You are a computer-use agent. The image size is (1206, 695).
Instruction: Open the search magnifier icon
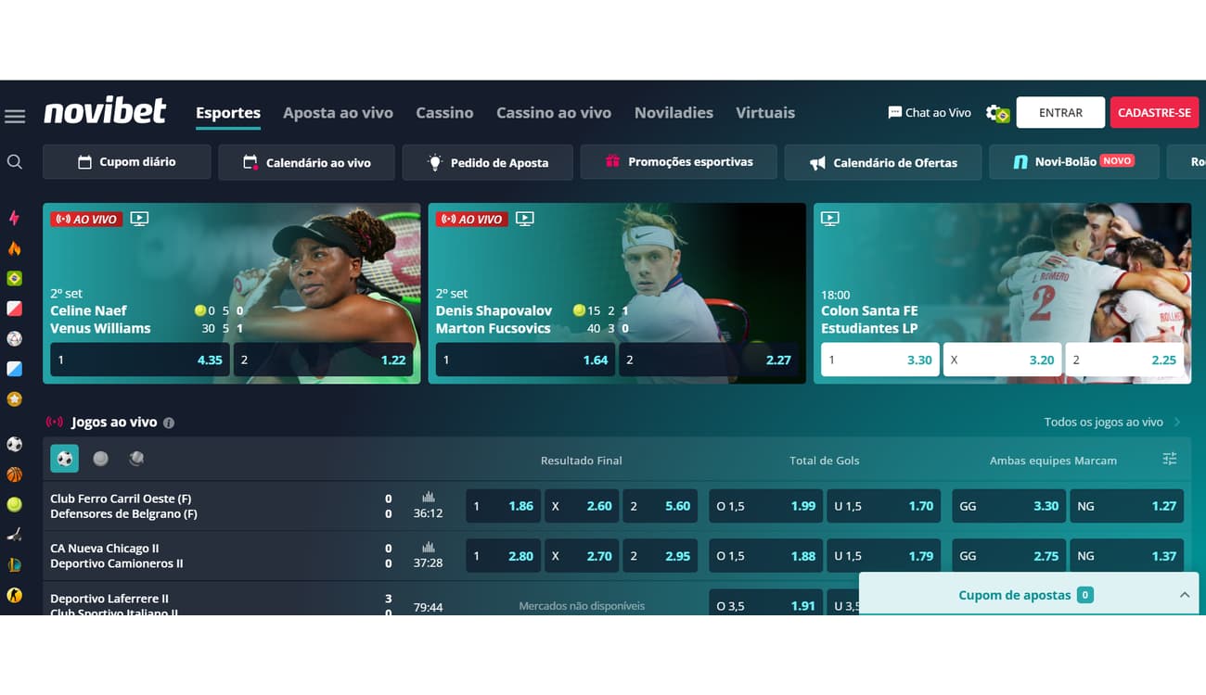15,162
